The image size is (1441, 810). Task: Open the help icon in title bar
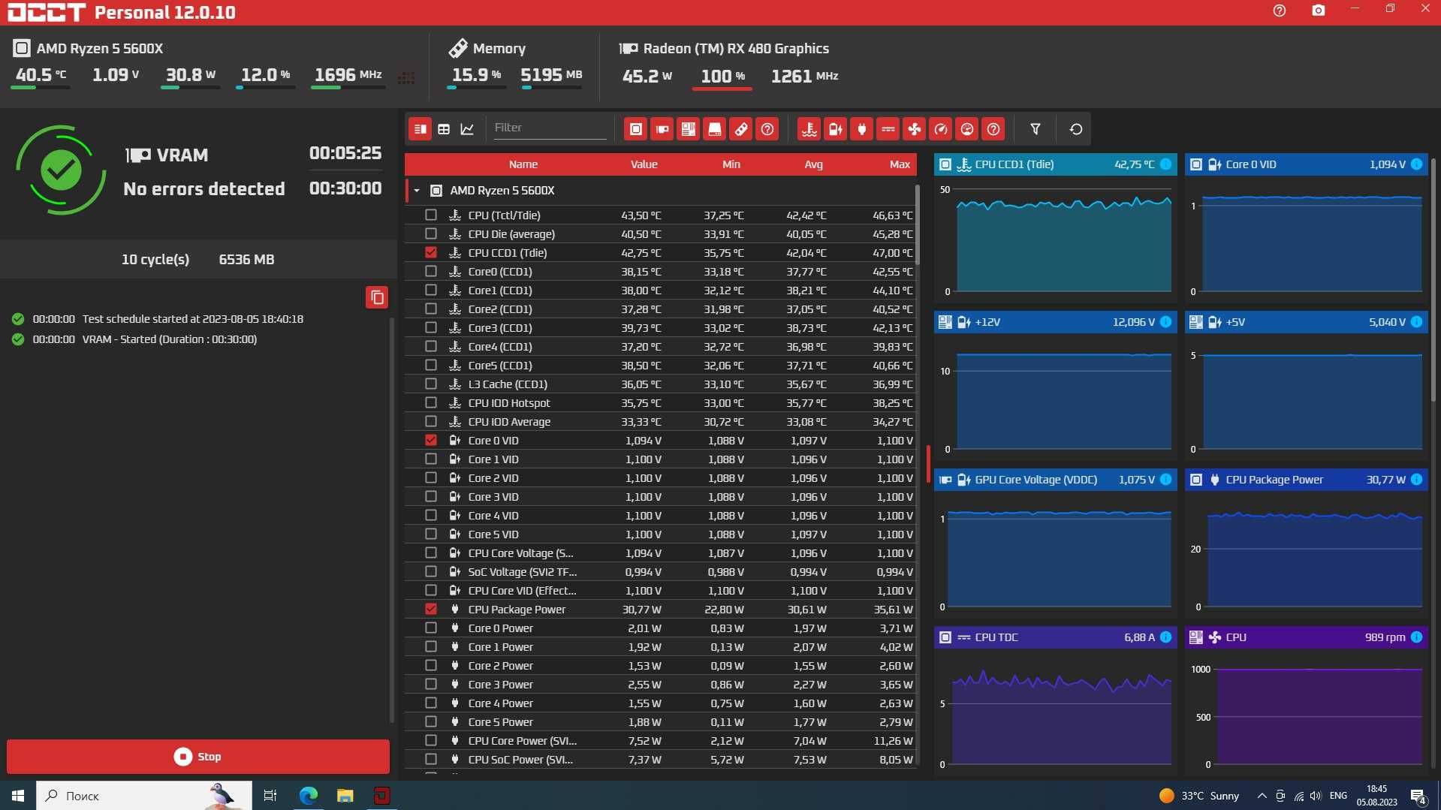[x=1280, y=11]
